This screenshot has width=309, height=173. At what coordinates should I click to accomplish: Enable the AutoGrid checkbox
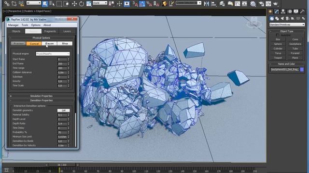tap(278, 35)
